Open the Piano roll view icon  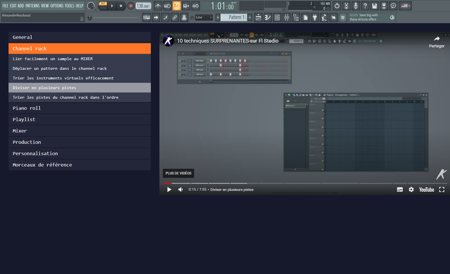268,17
